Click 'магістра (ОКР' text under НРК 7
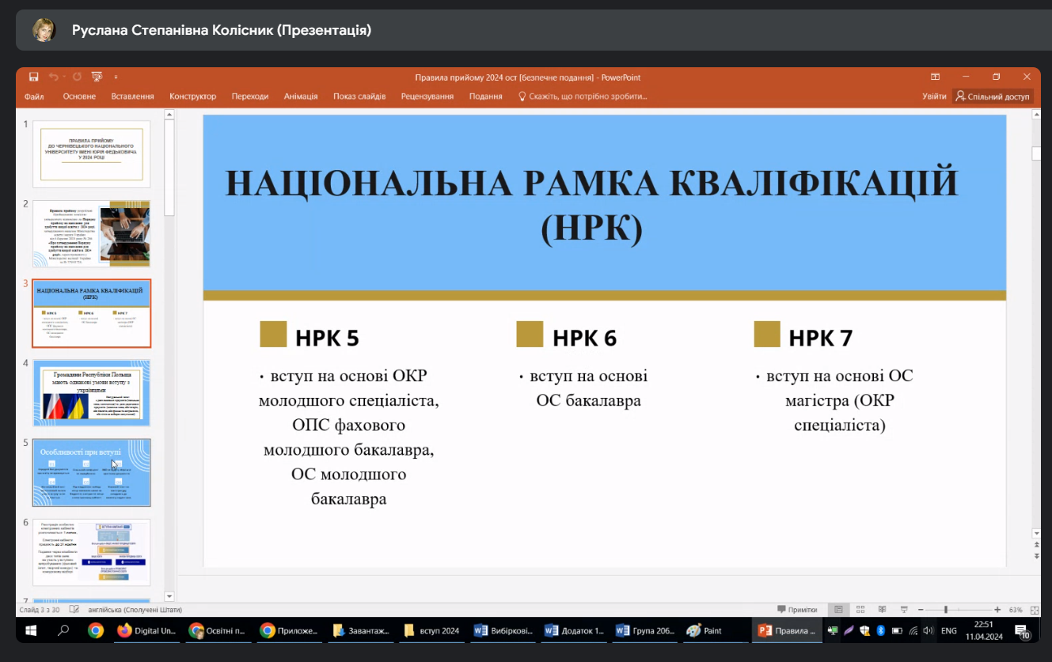Viewport: 1052px width, 662px height. 840,401
